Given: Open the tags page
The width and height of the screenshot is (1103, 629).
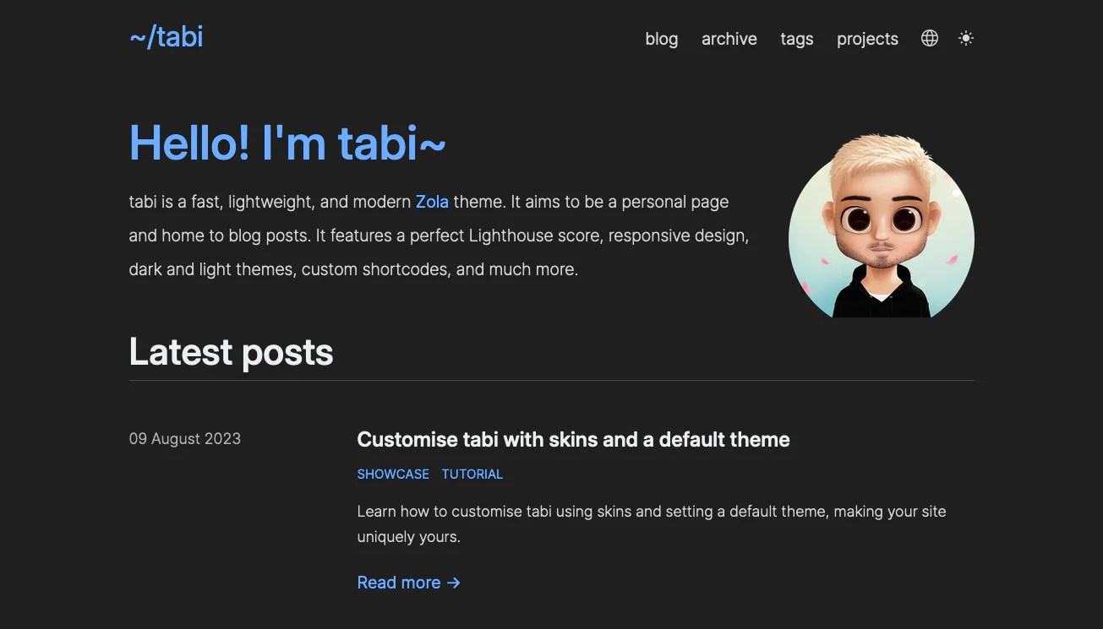Looking at the screenshot, I should point(796,39).
